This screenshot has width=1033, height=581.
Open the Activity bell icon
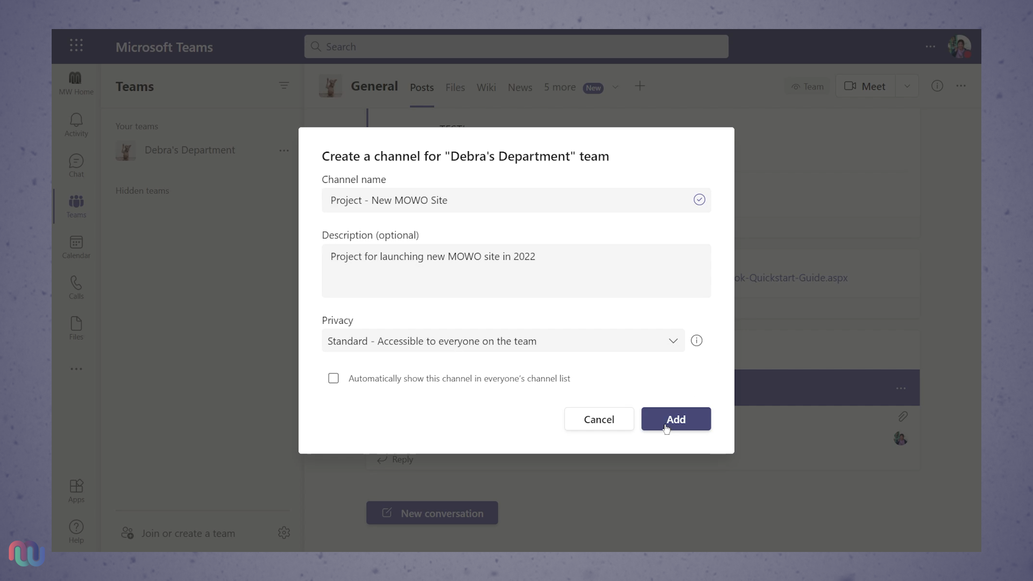click(x=76, y=125)
